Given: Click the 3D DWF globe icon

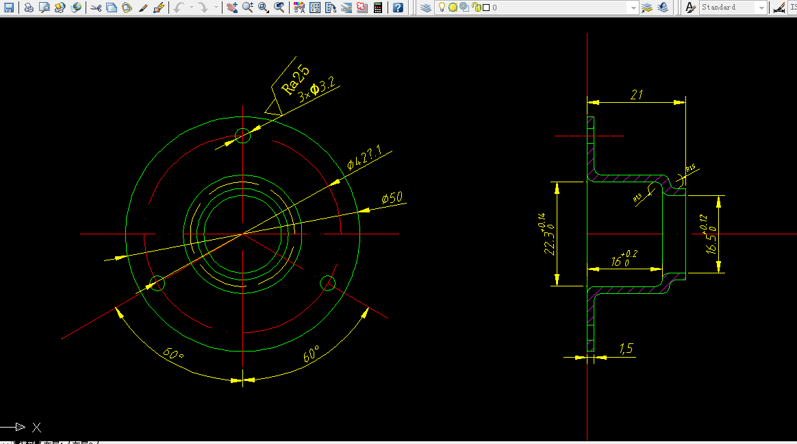Looking at the screenshot, I should (x=76, y=7).
